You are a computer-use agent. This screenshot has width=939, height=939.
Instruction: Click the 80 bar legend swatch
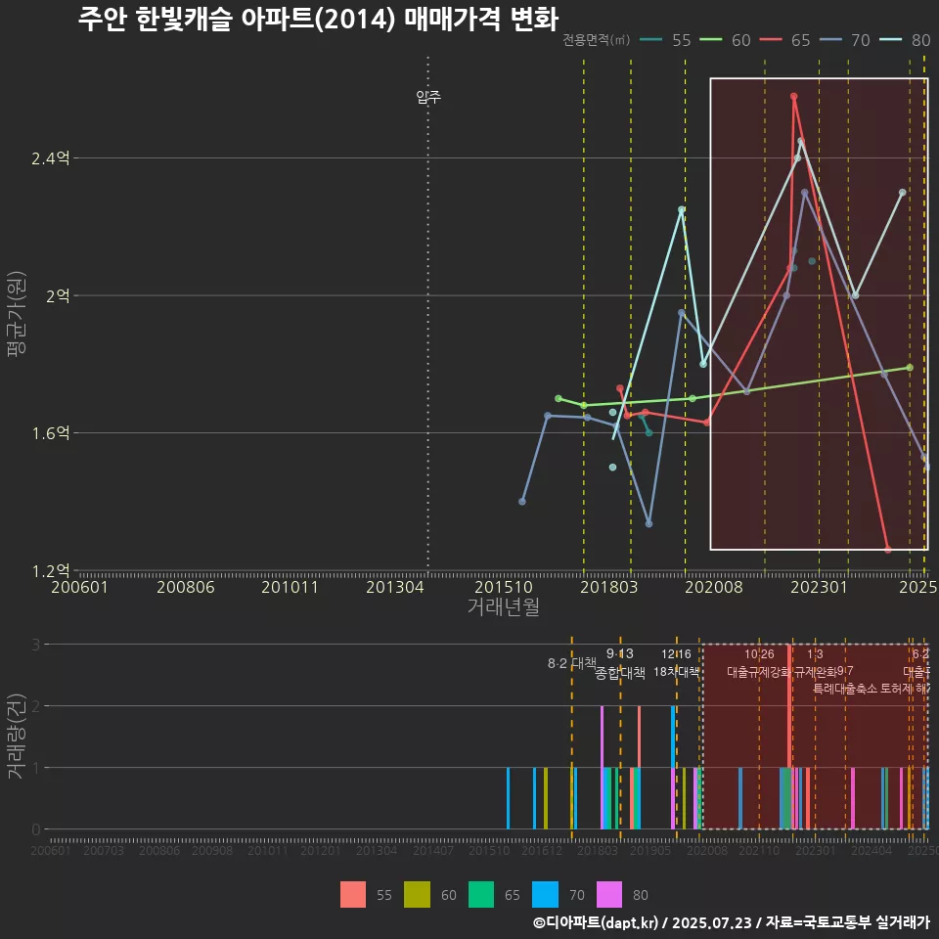coord(609,895)
